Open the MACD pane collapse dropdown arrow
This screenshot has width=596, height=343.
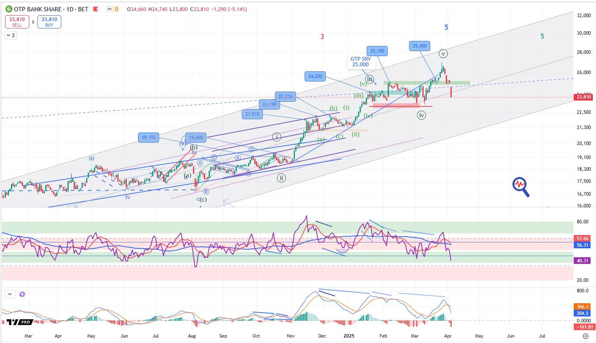(10, 294)
